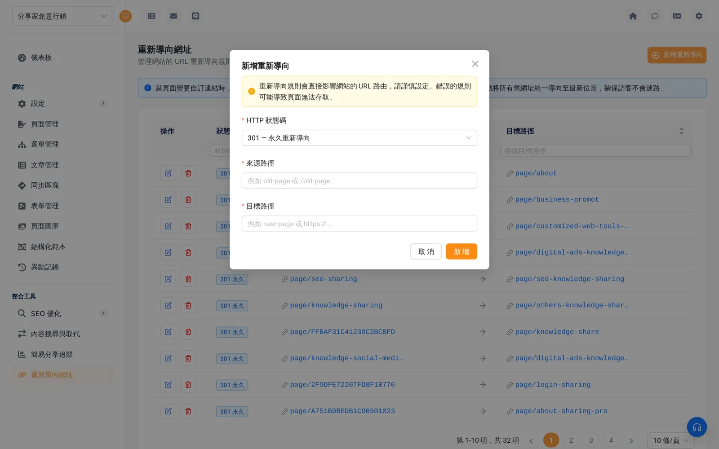Delete the page/seo-sharing redirect row
This screenshot has width=719, height=449.
click(x=188, y=279)
